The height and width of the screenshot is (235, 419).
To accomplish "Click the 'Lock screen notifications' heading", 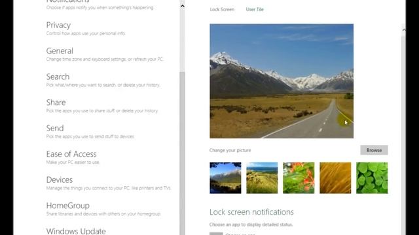I will [251, 212].
